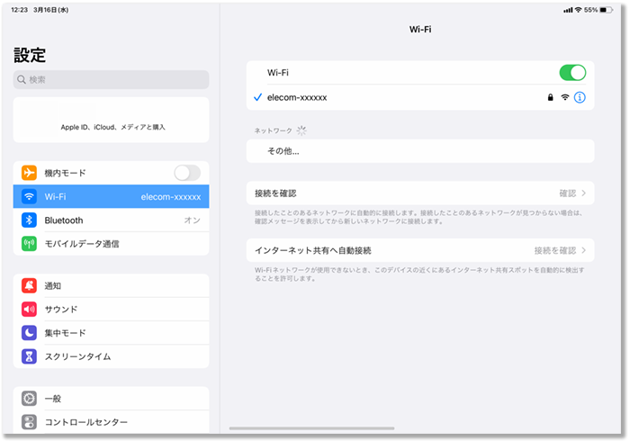Viewport: 630px width, 441px height.
Task: Open info for elecom-xxxxxx network
Action: coord(580,97)
